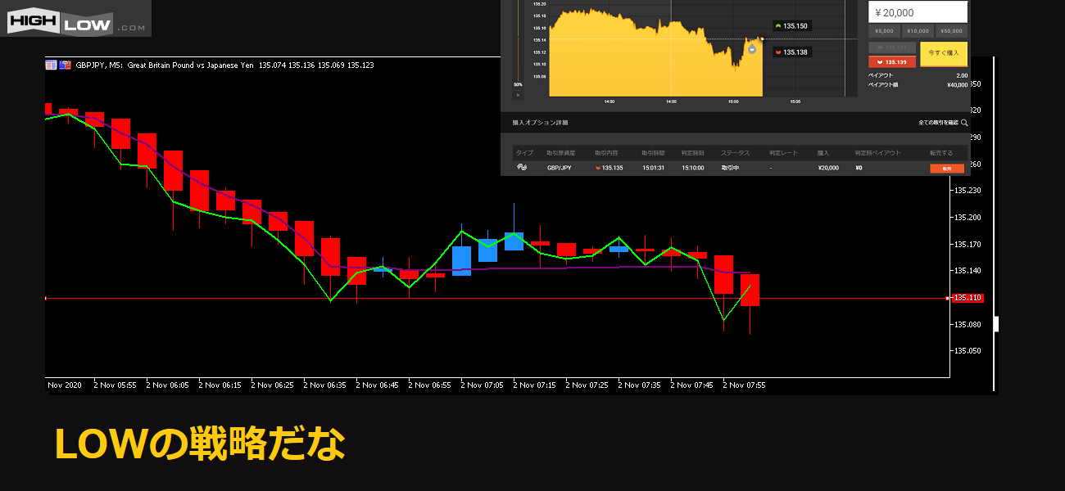Click the gray entry marker on yellow chart
The width and height of the screenshot is (1065, 491).
coord(751,48)
